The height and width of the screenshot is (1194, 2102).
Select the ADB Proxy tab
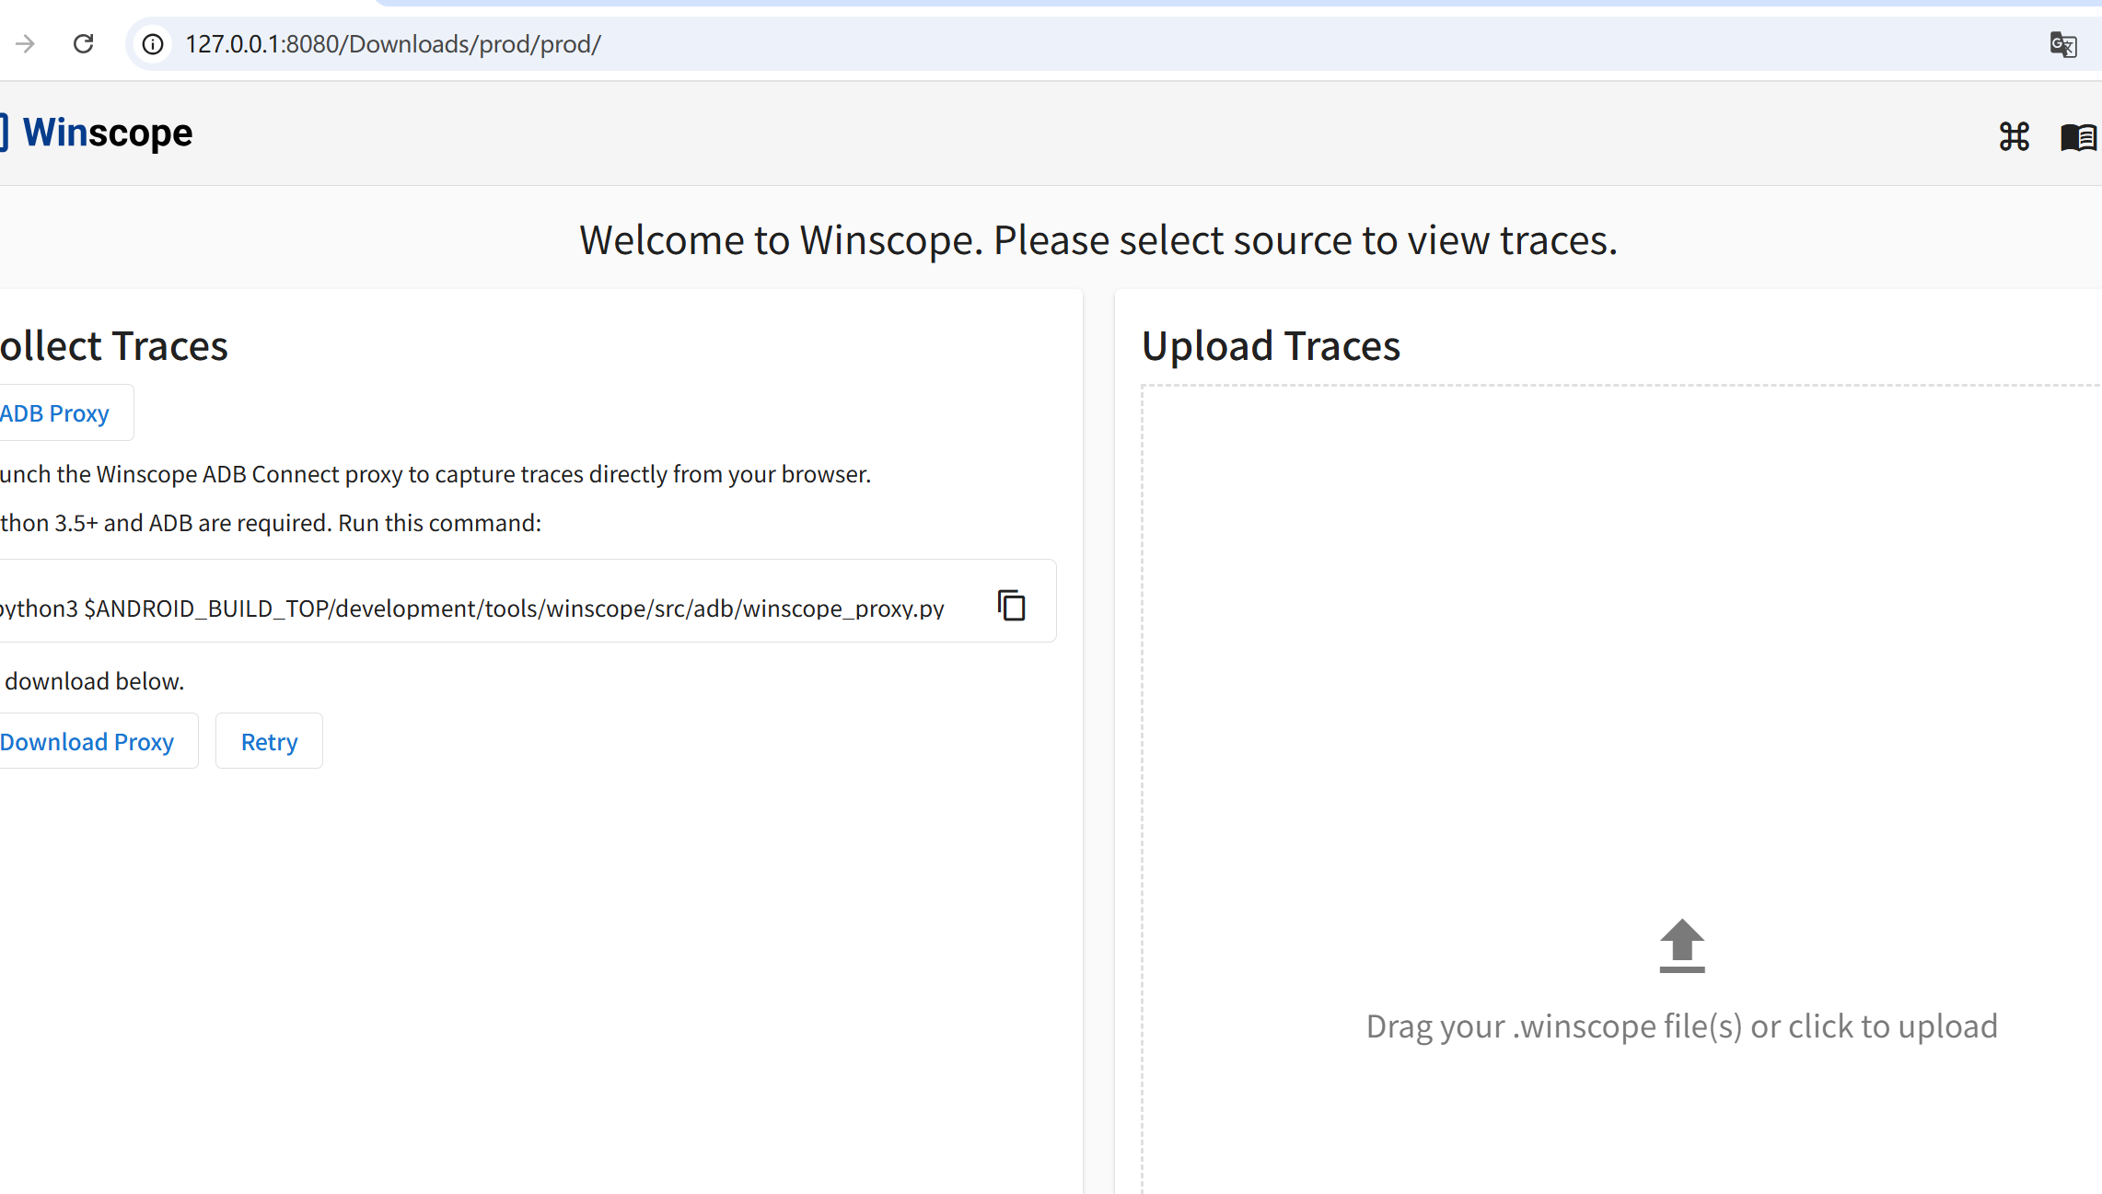[55, 413]
